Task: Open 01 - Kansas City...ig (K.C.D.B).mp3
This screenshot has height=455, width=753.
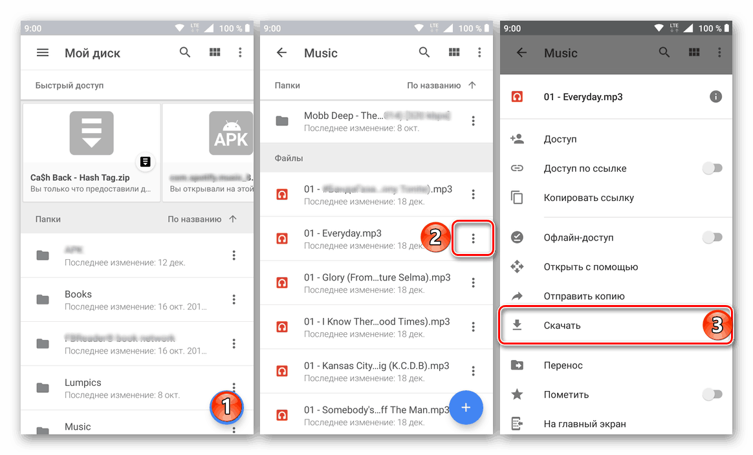Action: [376, 371]
